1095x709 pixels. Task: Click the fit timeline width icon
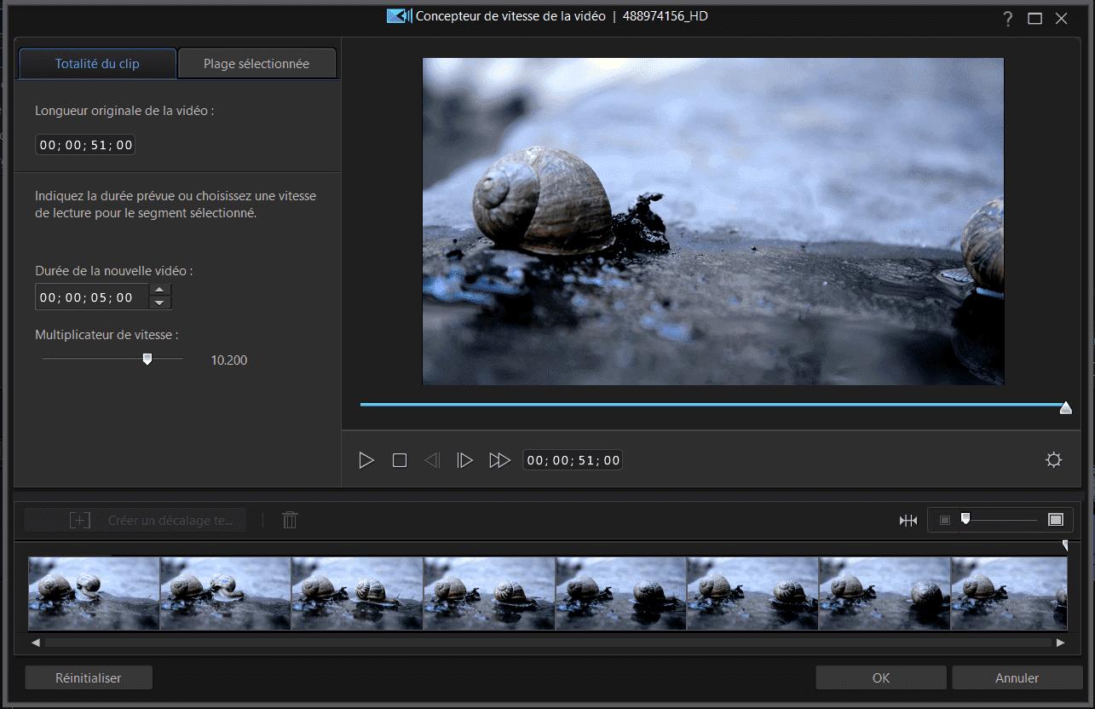908,520
